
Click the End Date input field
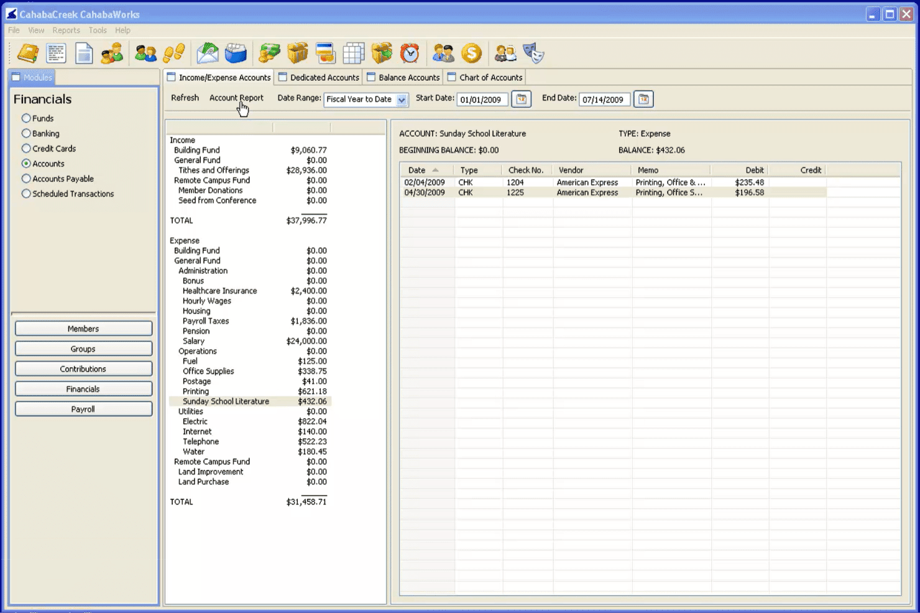click(605, 99)
